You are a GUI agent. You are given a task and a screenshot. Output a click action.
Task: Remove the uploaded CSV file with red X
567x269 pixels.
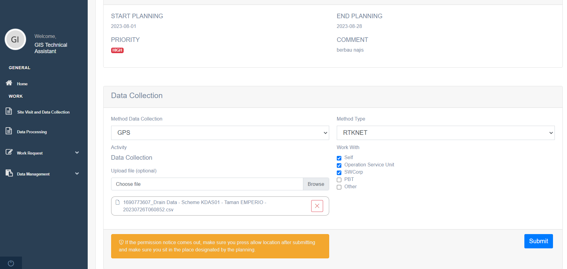point(317,206)
